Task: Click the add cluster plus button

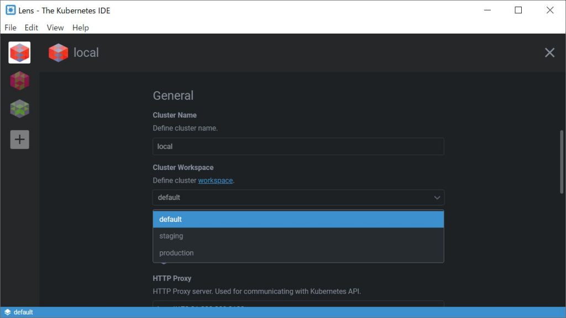Action: (19, 140)
